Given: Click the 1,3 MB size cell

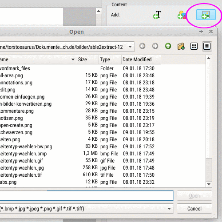Looking at the screenshot, I should tap(90, 153).
